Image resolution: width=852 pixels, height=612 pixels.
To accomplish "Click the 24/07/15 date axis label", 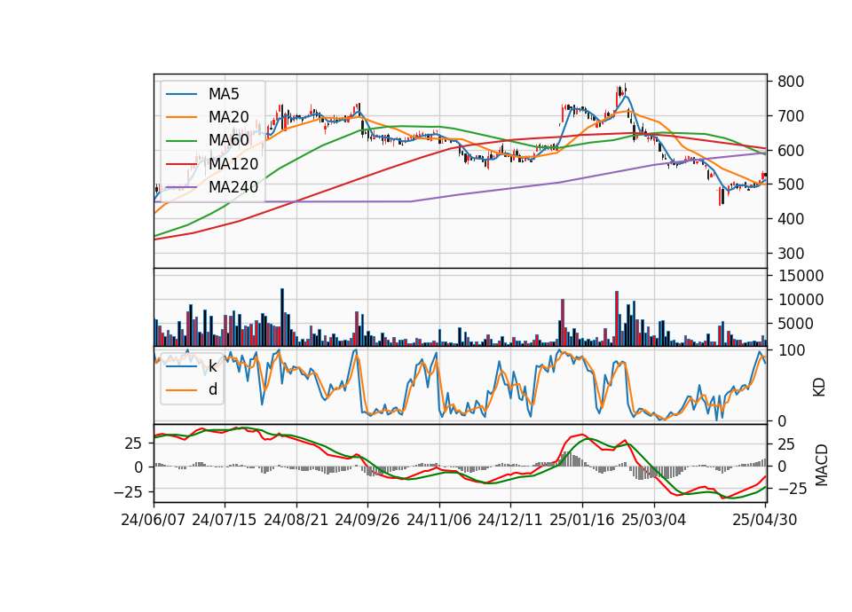I will click(x=225, y=520).
